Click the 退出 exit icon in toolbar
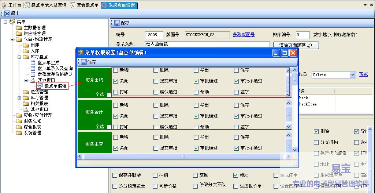Viewport: 375px width, 193px height. pyautogui.click(x=7, y=13)
